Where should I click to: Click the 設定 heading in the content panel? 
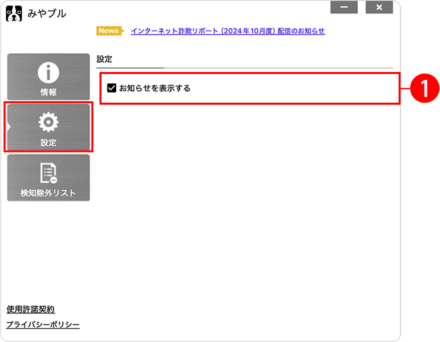pos(104,59)
